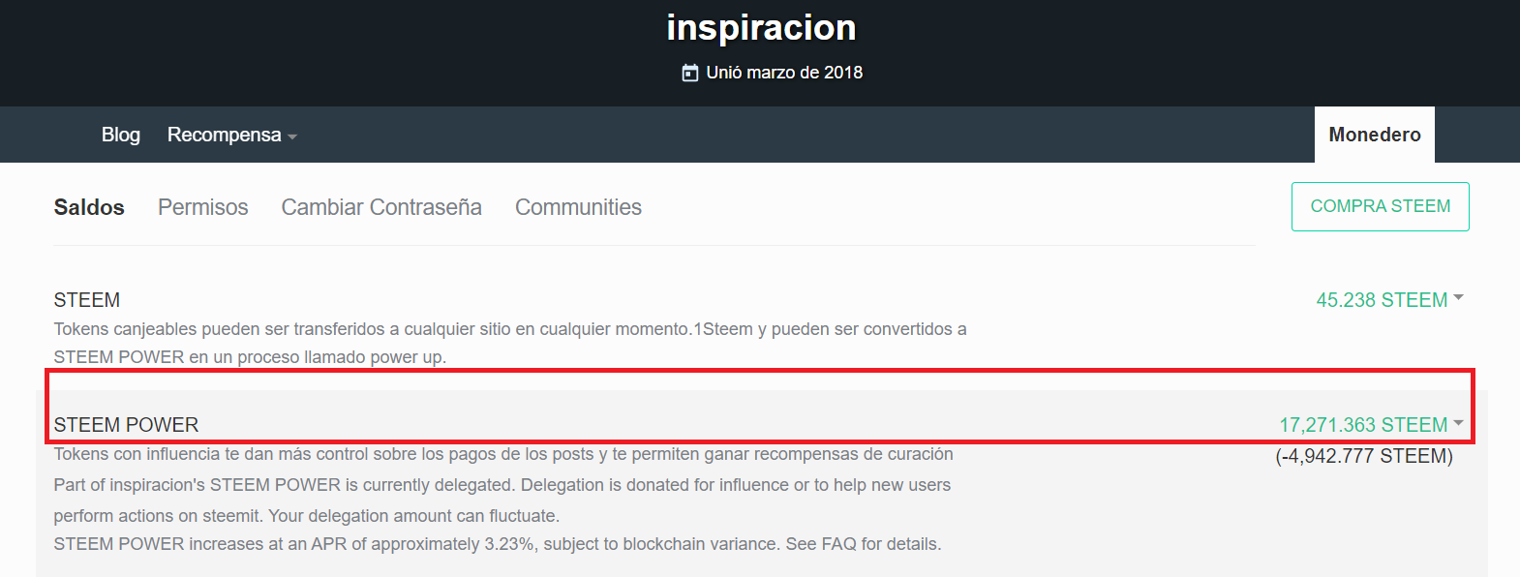Expand the 45.238 STEEM balance dropdown
The image size is (1520, 577).
[1388, 300]
